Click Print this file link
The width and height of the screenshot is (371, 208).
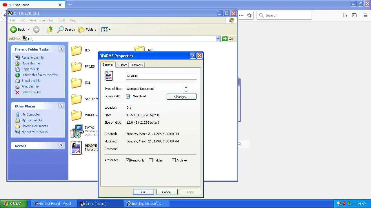coord(30,86)
